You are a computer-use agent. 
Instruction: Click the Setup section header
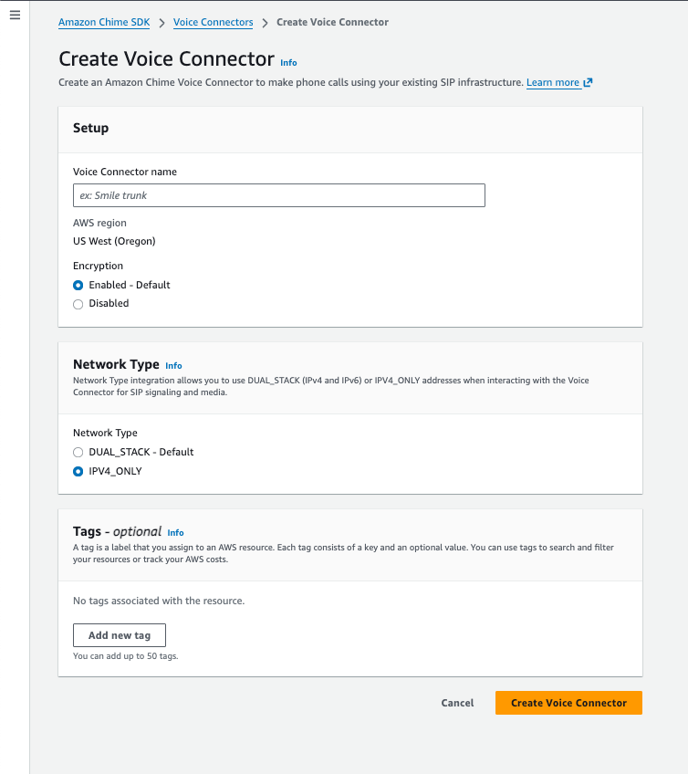(x=89, y=130)
